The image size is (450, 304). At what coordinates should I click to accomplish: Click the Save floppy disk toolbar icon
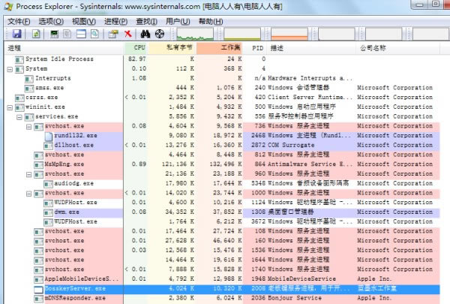tap(17, 34)
